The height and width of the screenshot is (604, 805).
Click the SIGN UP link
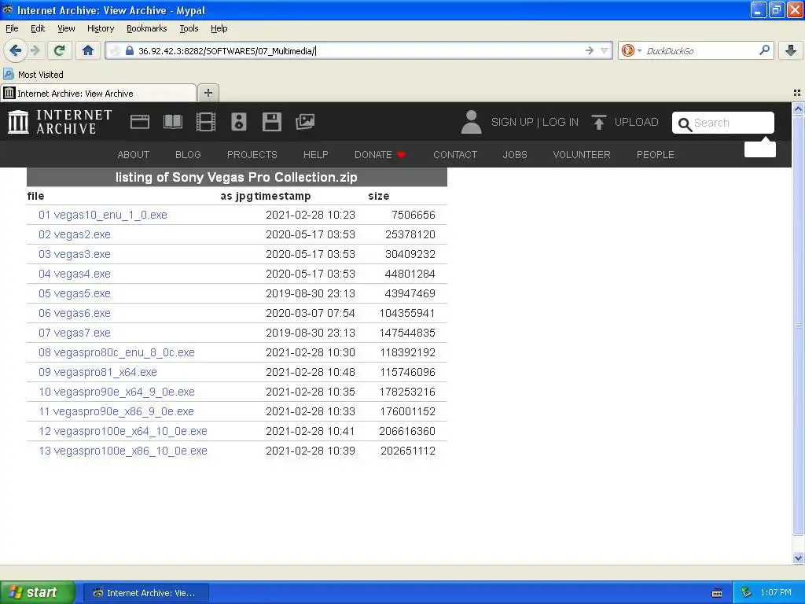512,122
